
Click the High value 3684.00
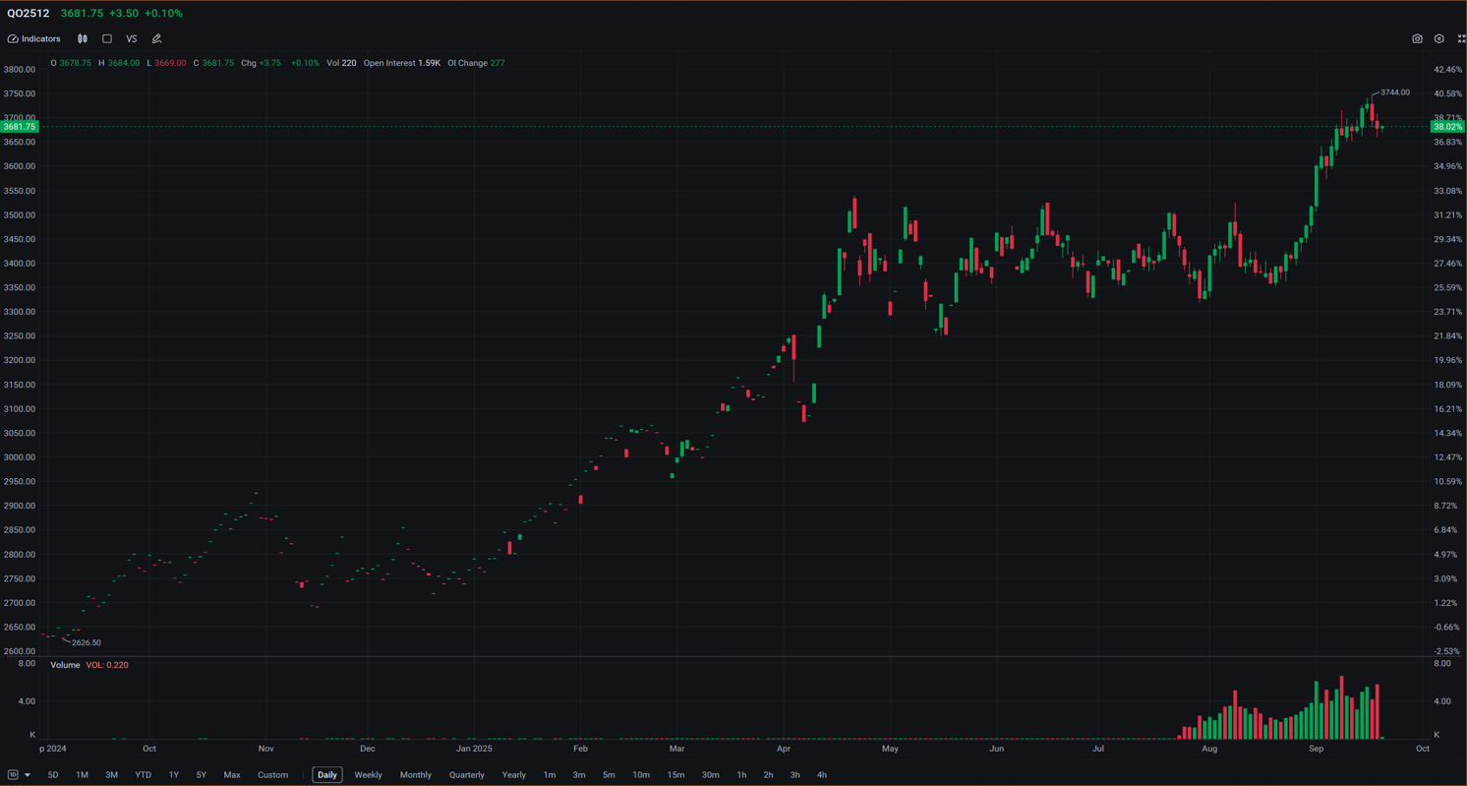(x=123, y=63)
